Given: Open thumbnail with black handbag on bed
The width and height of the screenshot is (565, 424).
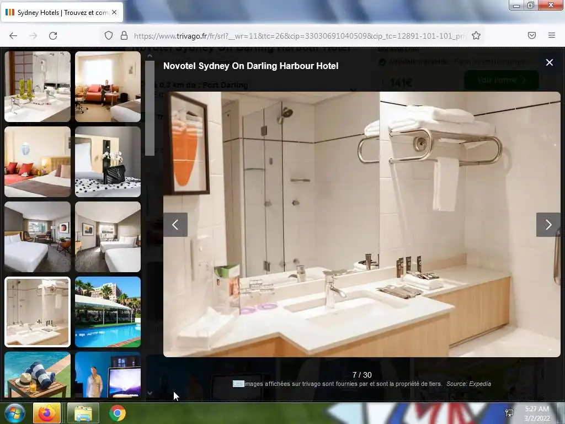Looking at the screenshot, I should click(108, 162).
